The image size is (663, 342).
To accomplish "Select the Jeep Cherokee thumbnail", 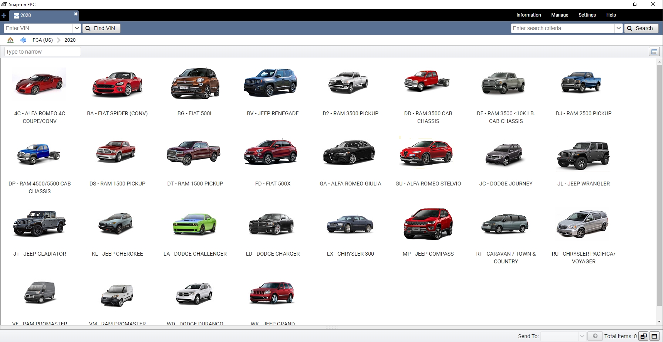I will [116, 223].
